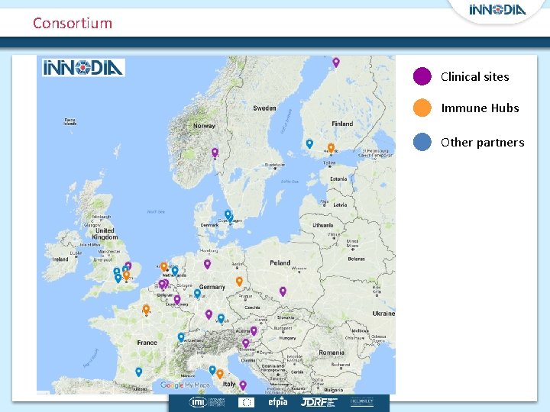Select the 'Other partners' legend label
This screenshot has height=412, width=550.
[483, 142]
